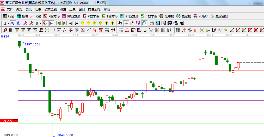264x137 pixels.
Task: Expand the 日 period dropdown arrow
Action: tap(8, 23)
